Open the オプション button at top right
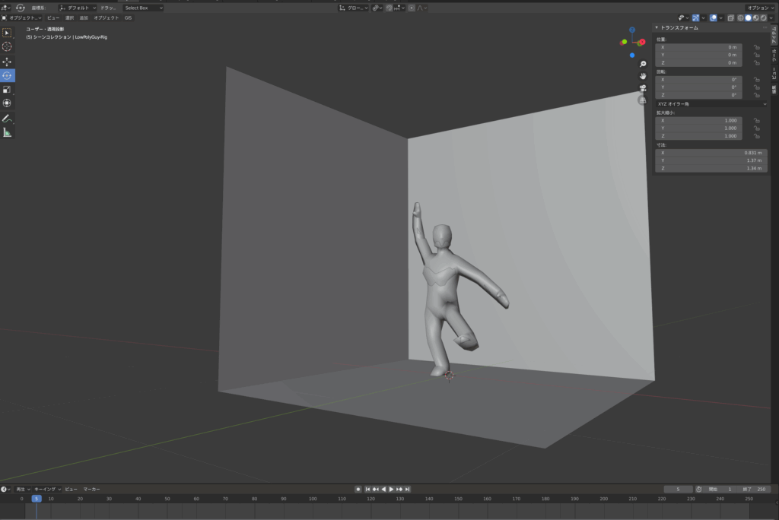The width and height of the screenshot is (779, 520). [760, 8]
